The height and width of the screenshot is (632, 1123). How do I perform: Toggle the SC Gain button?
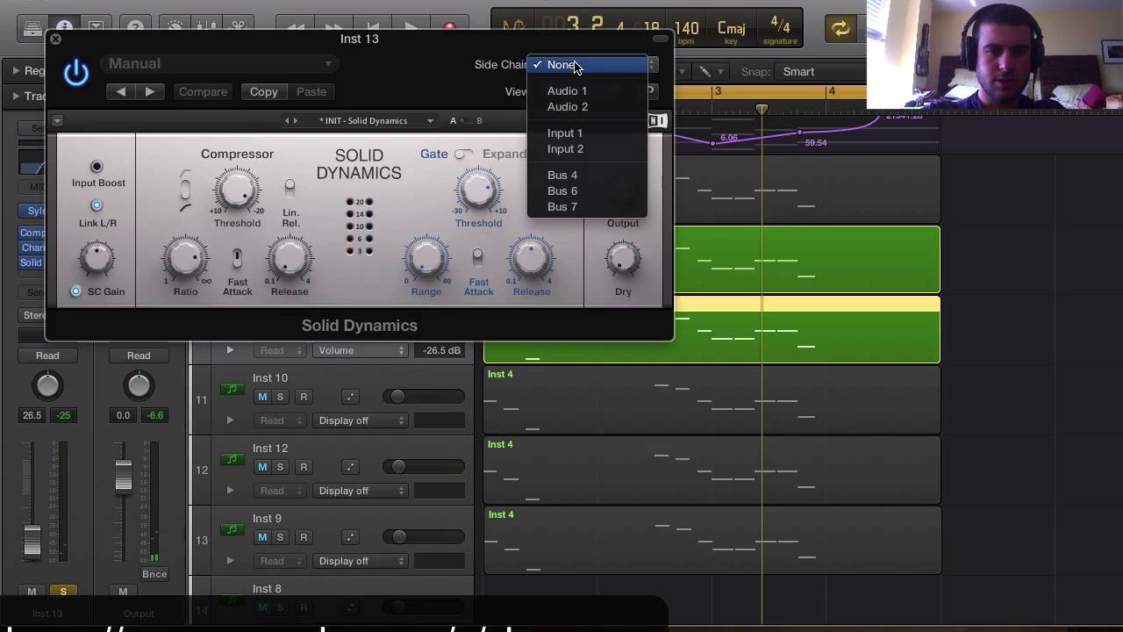(75, 291)
